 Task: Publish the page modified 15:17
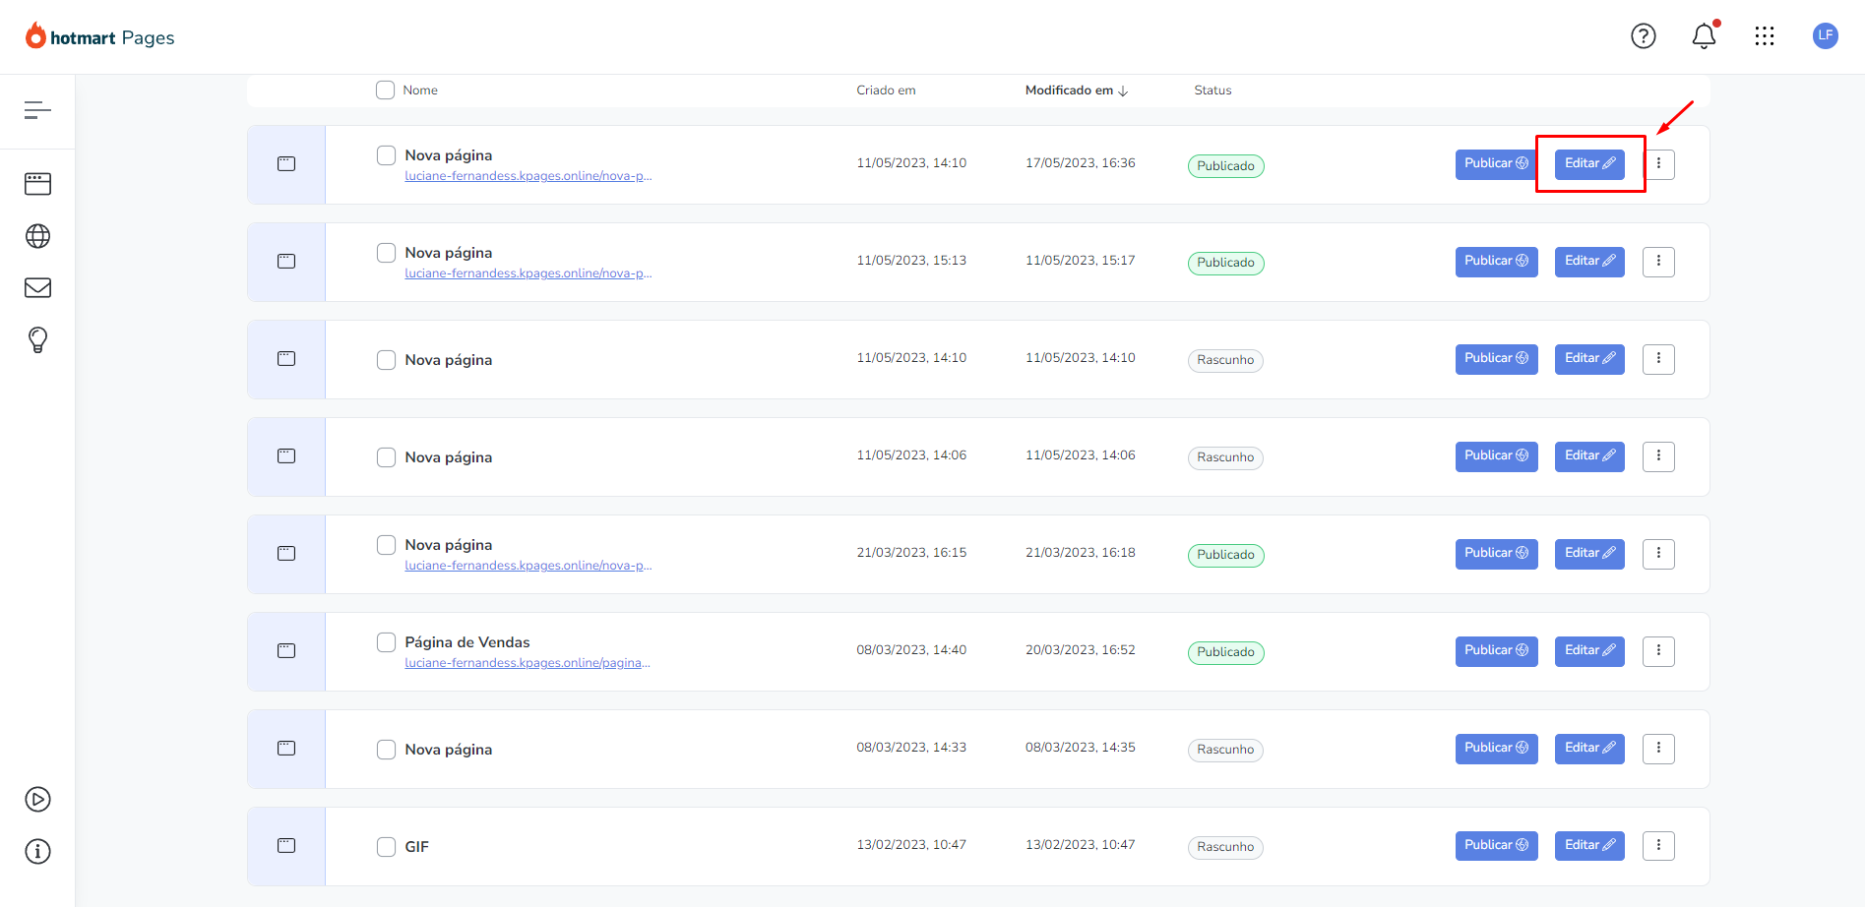(x=1496, y=262)
